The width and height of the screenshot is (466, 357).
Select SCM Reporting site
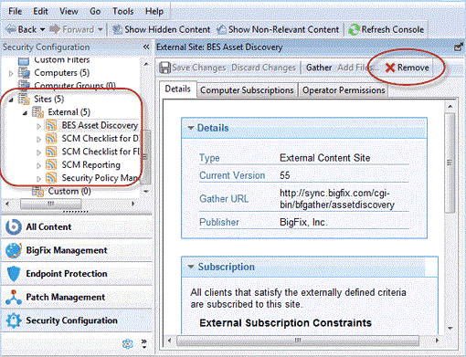click(91, 164)
